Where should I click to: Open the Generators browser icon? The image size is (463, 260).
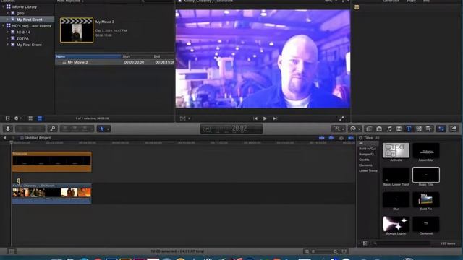[x=419, y=129]
